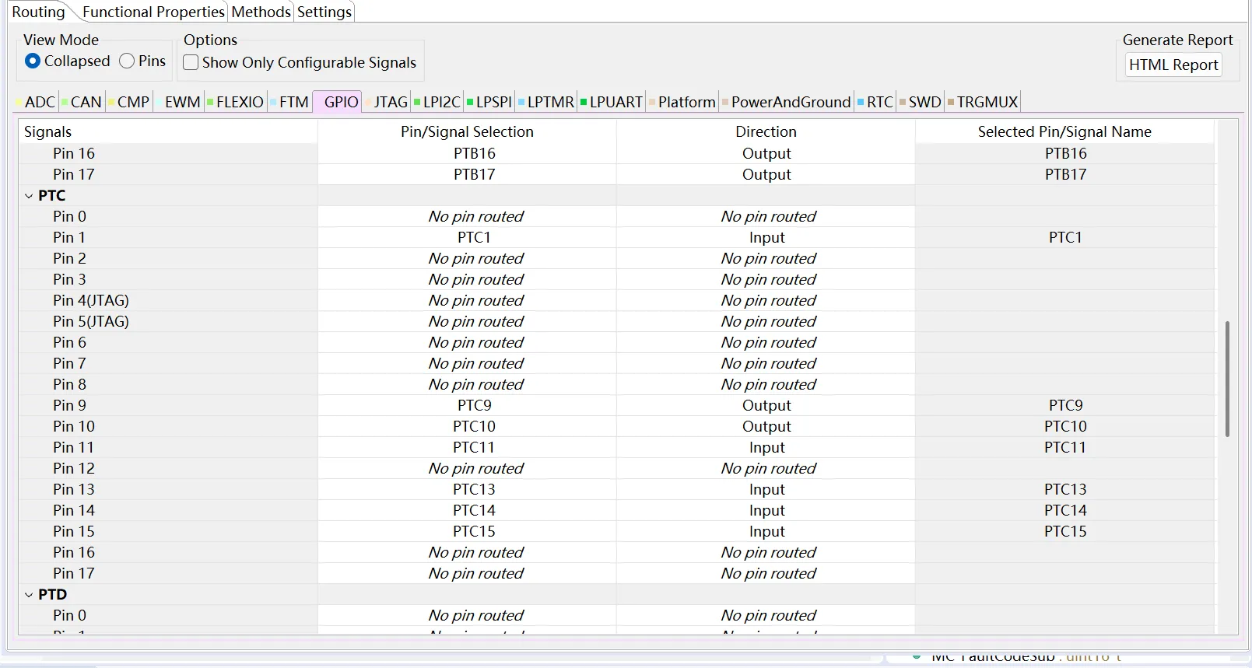
Task: Open PTC Pin 12 pin selection cell
Action: (467, 468)
